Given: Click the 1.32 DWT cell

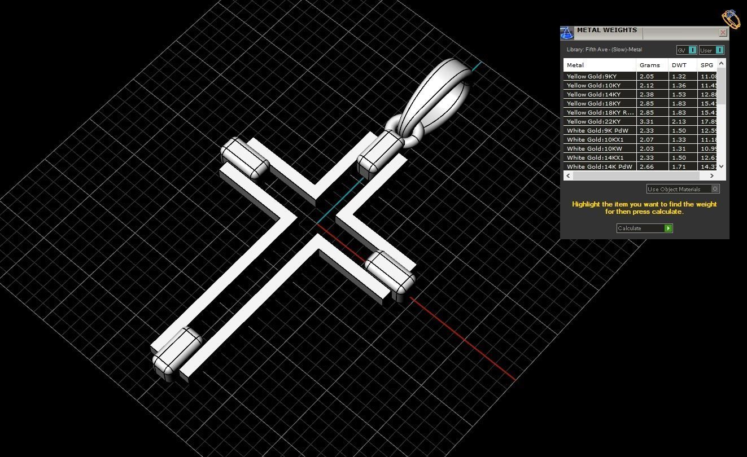Looking at the screenshot, I should click(x=683, y=76).
